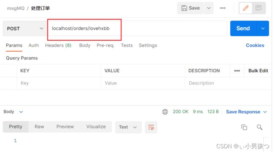Viewport: 274px width, 152px height.
Task: Click the pencil edit icon
Action: (x=245, y=8)
